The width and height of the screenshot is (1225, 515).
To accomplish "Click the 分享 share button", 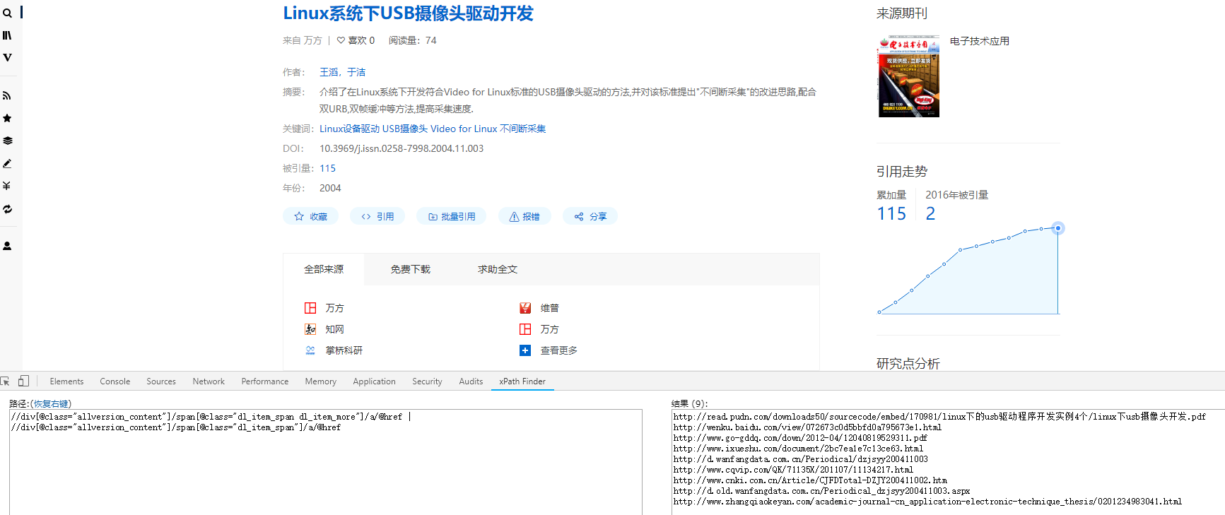I will point(590,216).
